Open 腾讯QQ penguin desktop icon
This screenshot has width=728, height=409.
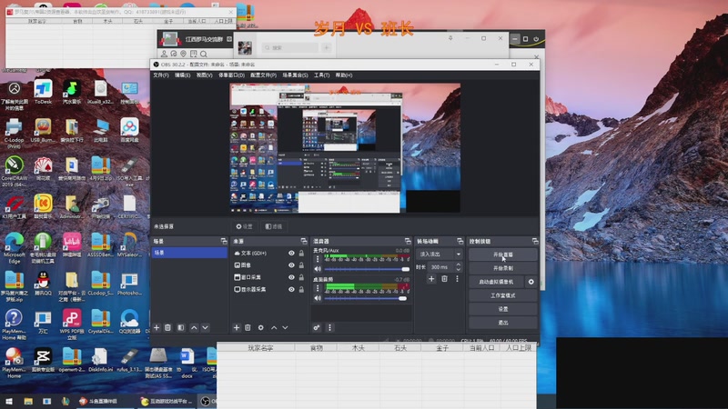(x=43, y=284)
